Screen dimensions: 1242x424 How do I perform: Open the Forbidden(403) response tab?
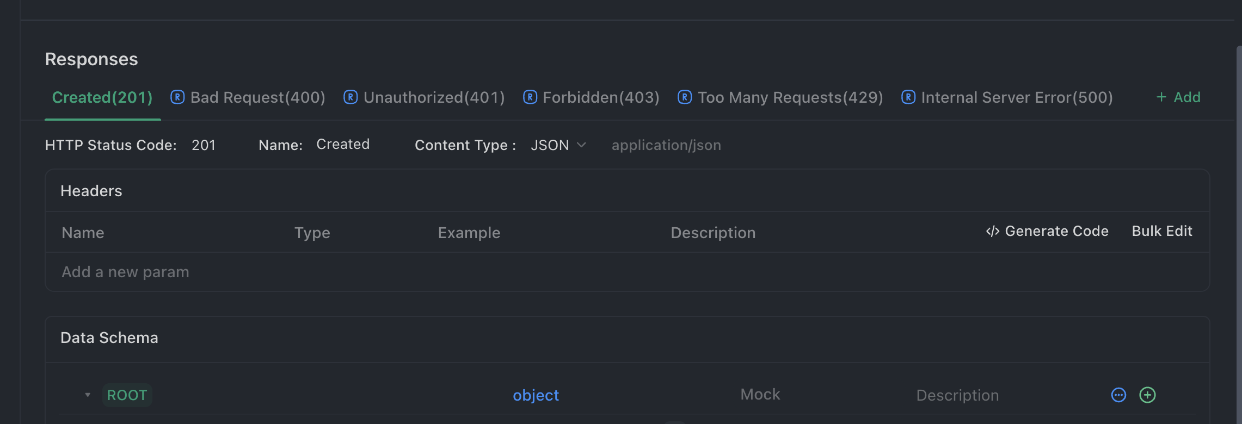pos(601,97)
